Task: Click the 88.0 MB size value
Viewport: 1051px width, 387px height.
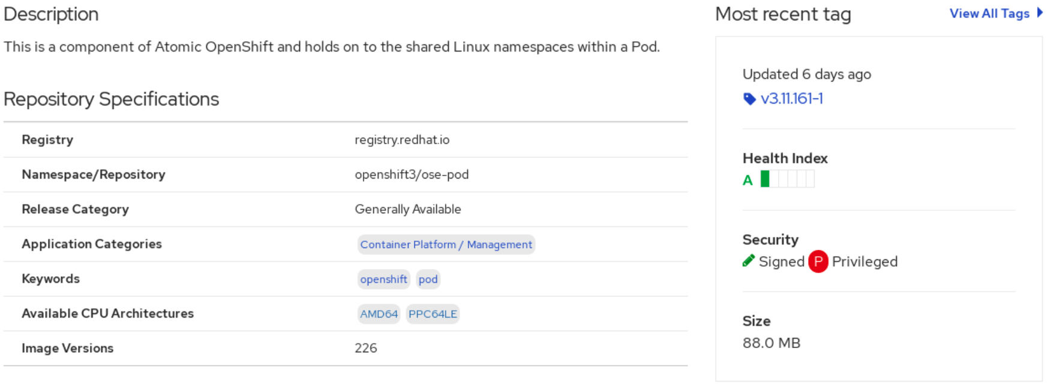Action: [771, 343]
